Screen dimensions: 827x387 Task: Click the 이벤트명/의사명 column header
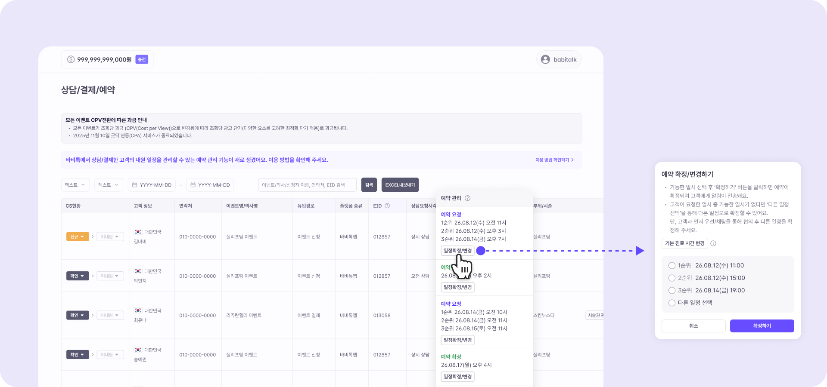[242, 206]
